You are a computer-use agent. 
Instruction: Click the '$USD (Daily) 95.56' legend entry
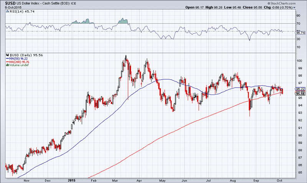26,55
